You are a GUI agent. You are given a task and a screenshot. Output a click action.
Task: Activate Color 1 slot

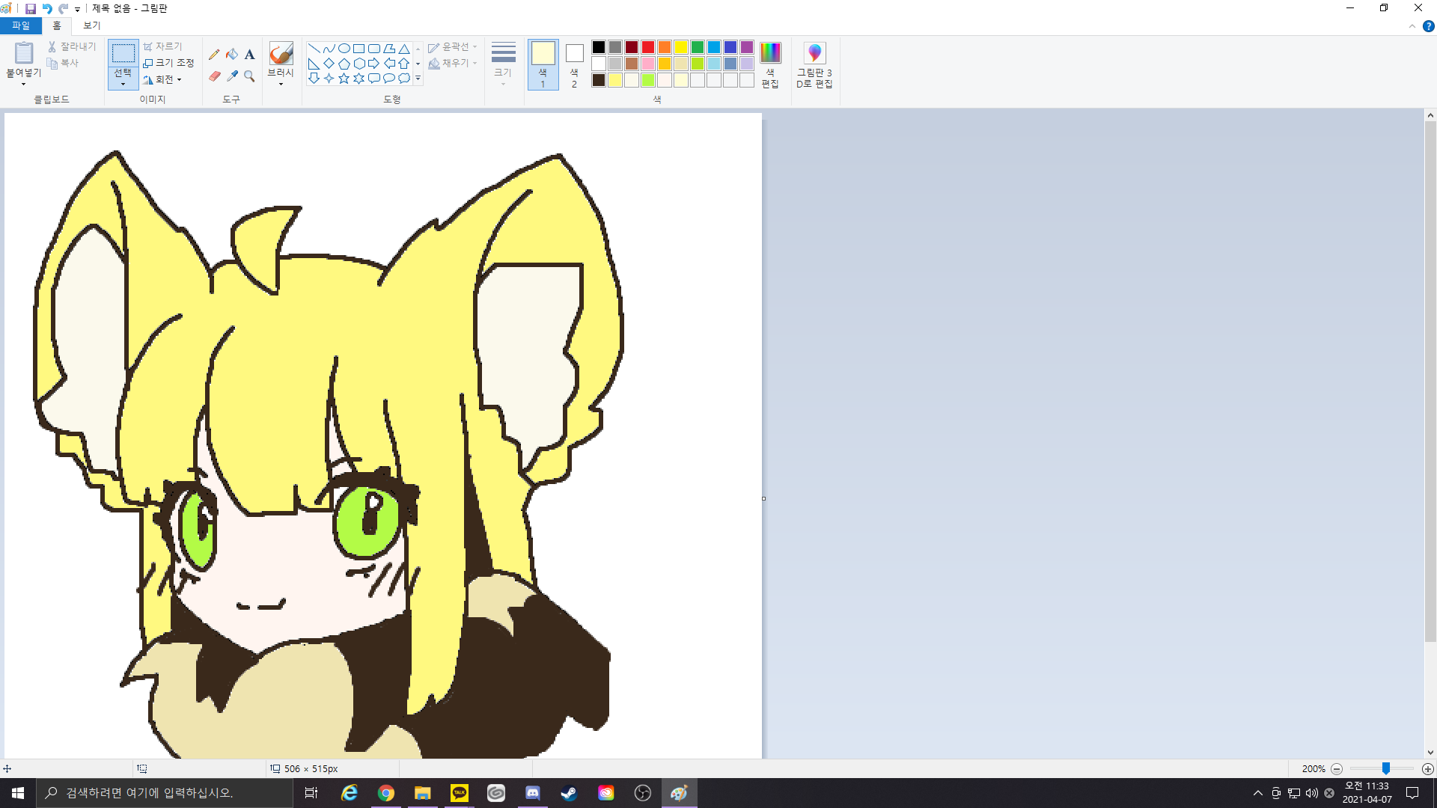coord(543,64)
